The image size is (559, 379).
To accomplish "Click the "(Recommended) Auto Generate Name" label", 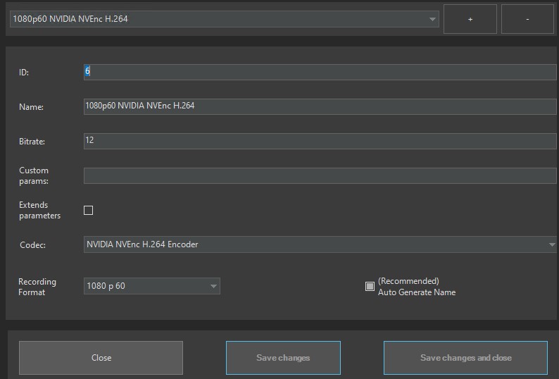I will [416, 287].
